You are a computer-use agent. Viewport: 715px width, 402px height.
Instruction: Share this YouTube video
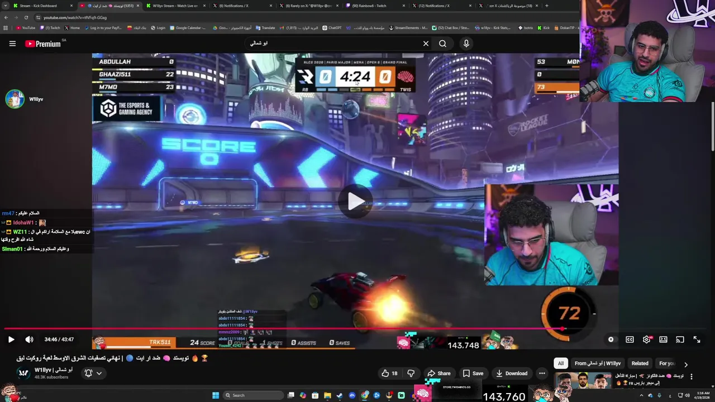[438, 374]
